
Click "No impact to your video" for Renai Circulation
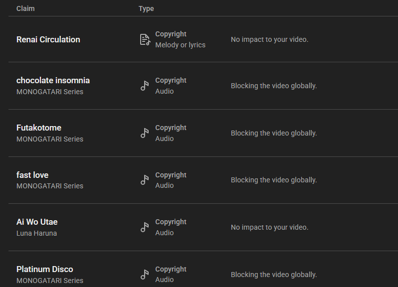click(269, 39)
